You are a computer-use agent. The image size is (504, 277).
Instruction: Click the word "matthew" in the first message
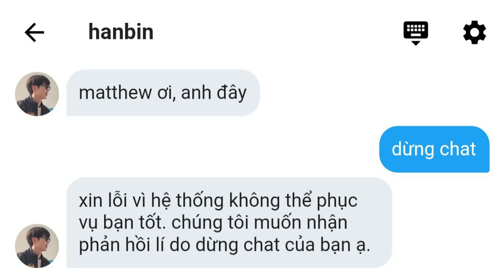tap(115, 93)
